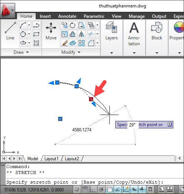Open the Annotate ribbon tab
184x194 pixels.
click(x=67, y=16)
